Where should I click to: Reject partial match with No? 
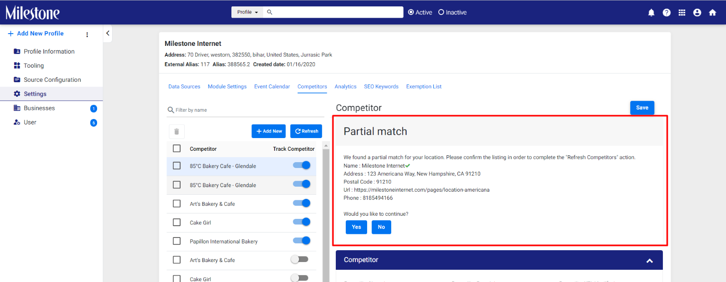click(381, 227)
